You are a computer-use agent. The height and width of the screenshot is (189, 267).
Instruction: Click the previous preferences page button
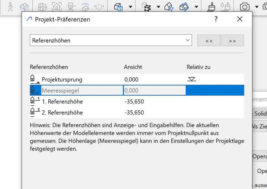209,40
